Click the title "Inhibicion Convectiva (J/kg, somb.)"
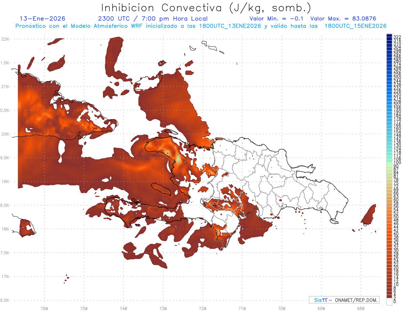 [206, 8]
